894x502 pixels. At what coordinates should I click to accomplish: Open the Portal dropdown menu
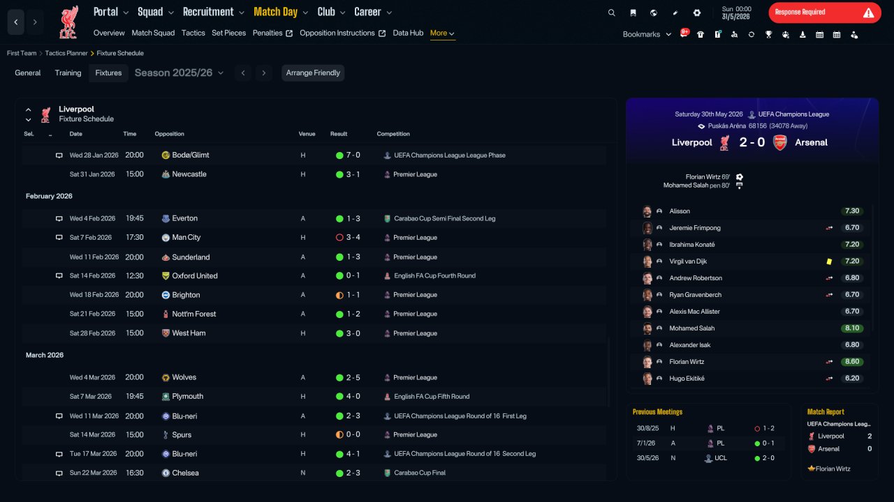tap(111, 12)
